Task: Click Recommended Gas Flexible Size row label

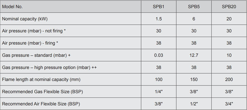Action: pos(42,92)
